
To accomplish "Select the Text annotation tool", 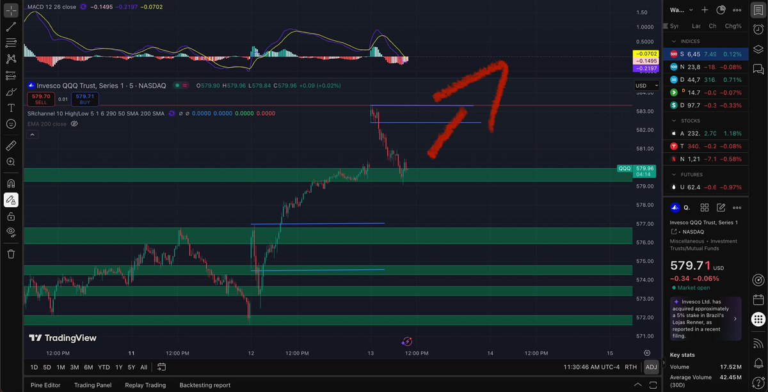I will tap(11, 107).
